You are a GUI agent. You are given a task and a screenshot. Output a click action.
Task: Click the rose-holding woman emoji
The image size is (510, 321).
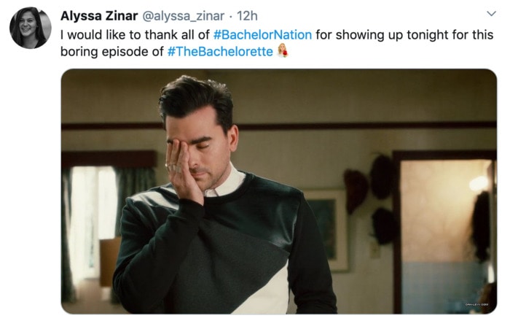tap(283, 50)
